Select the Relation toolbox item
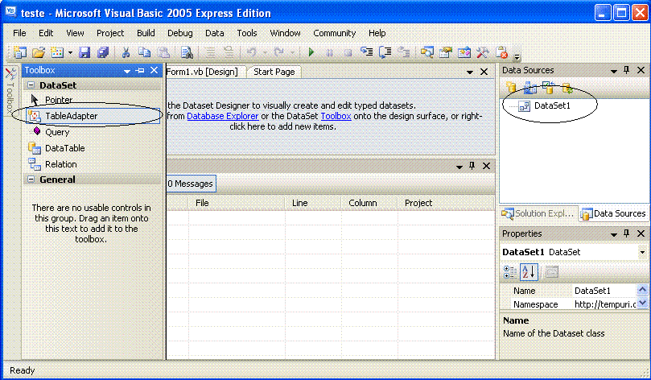 (93, 164)
